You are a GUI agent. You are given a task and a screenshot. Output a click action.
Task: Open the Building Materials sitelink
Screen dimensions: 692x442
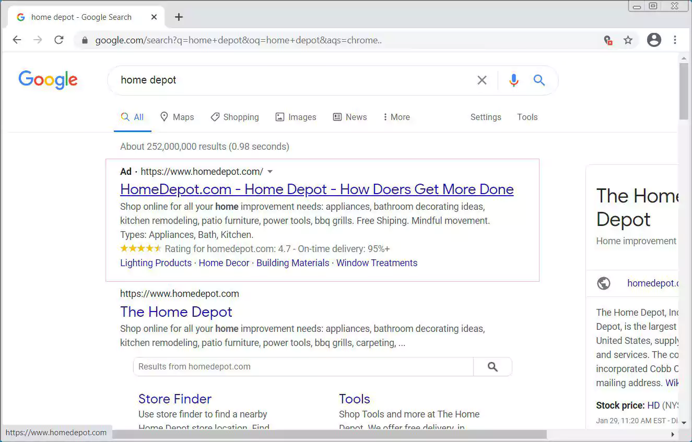click(293, 263)
